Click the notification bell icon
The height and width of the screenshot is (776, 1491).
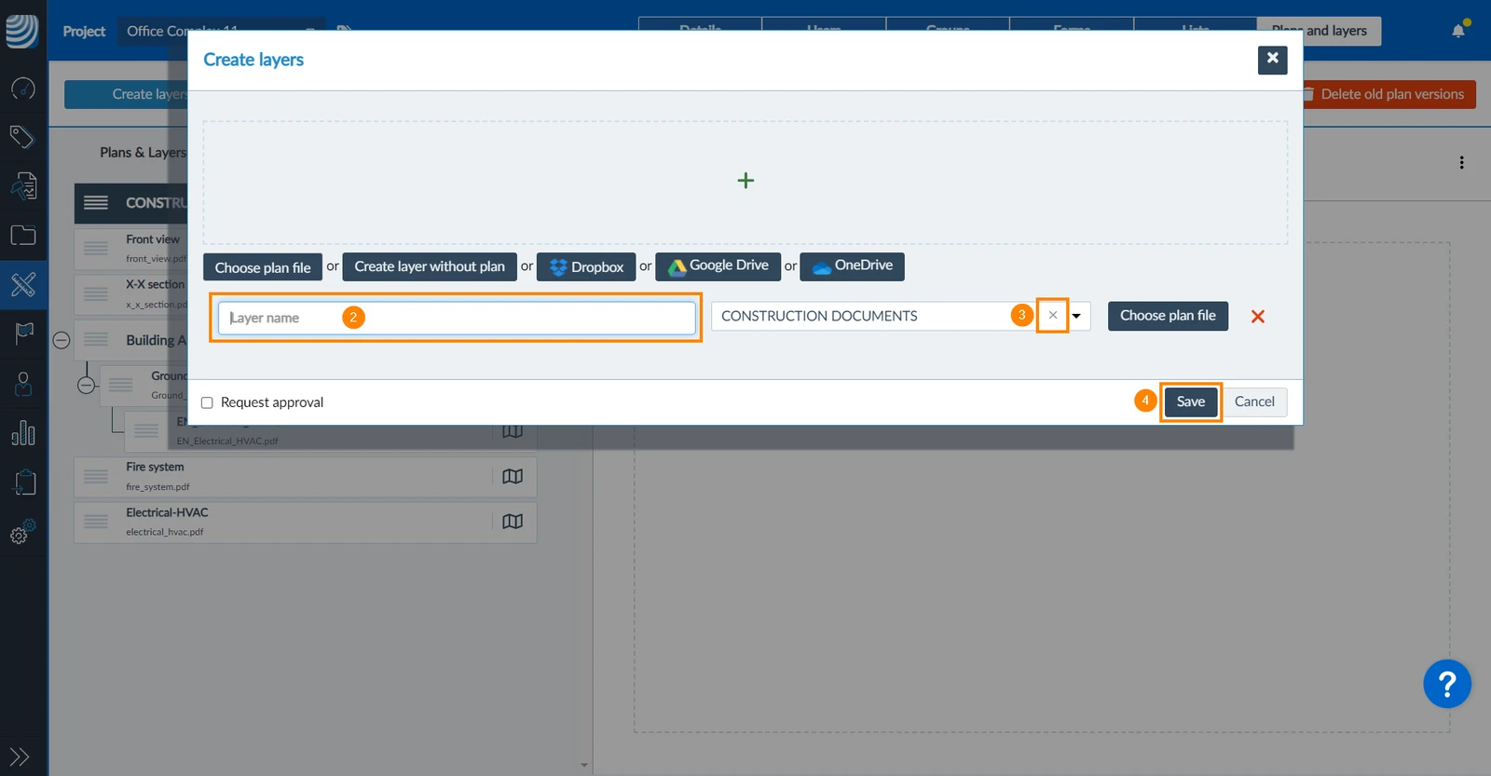point(1458,30)
